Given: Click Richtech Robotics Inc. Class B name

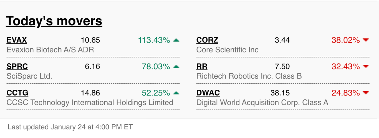Looking at the screenshot, I should [x=249, y=76].
